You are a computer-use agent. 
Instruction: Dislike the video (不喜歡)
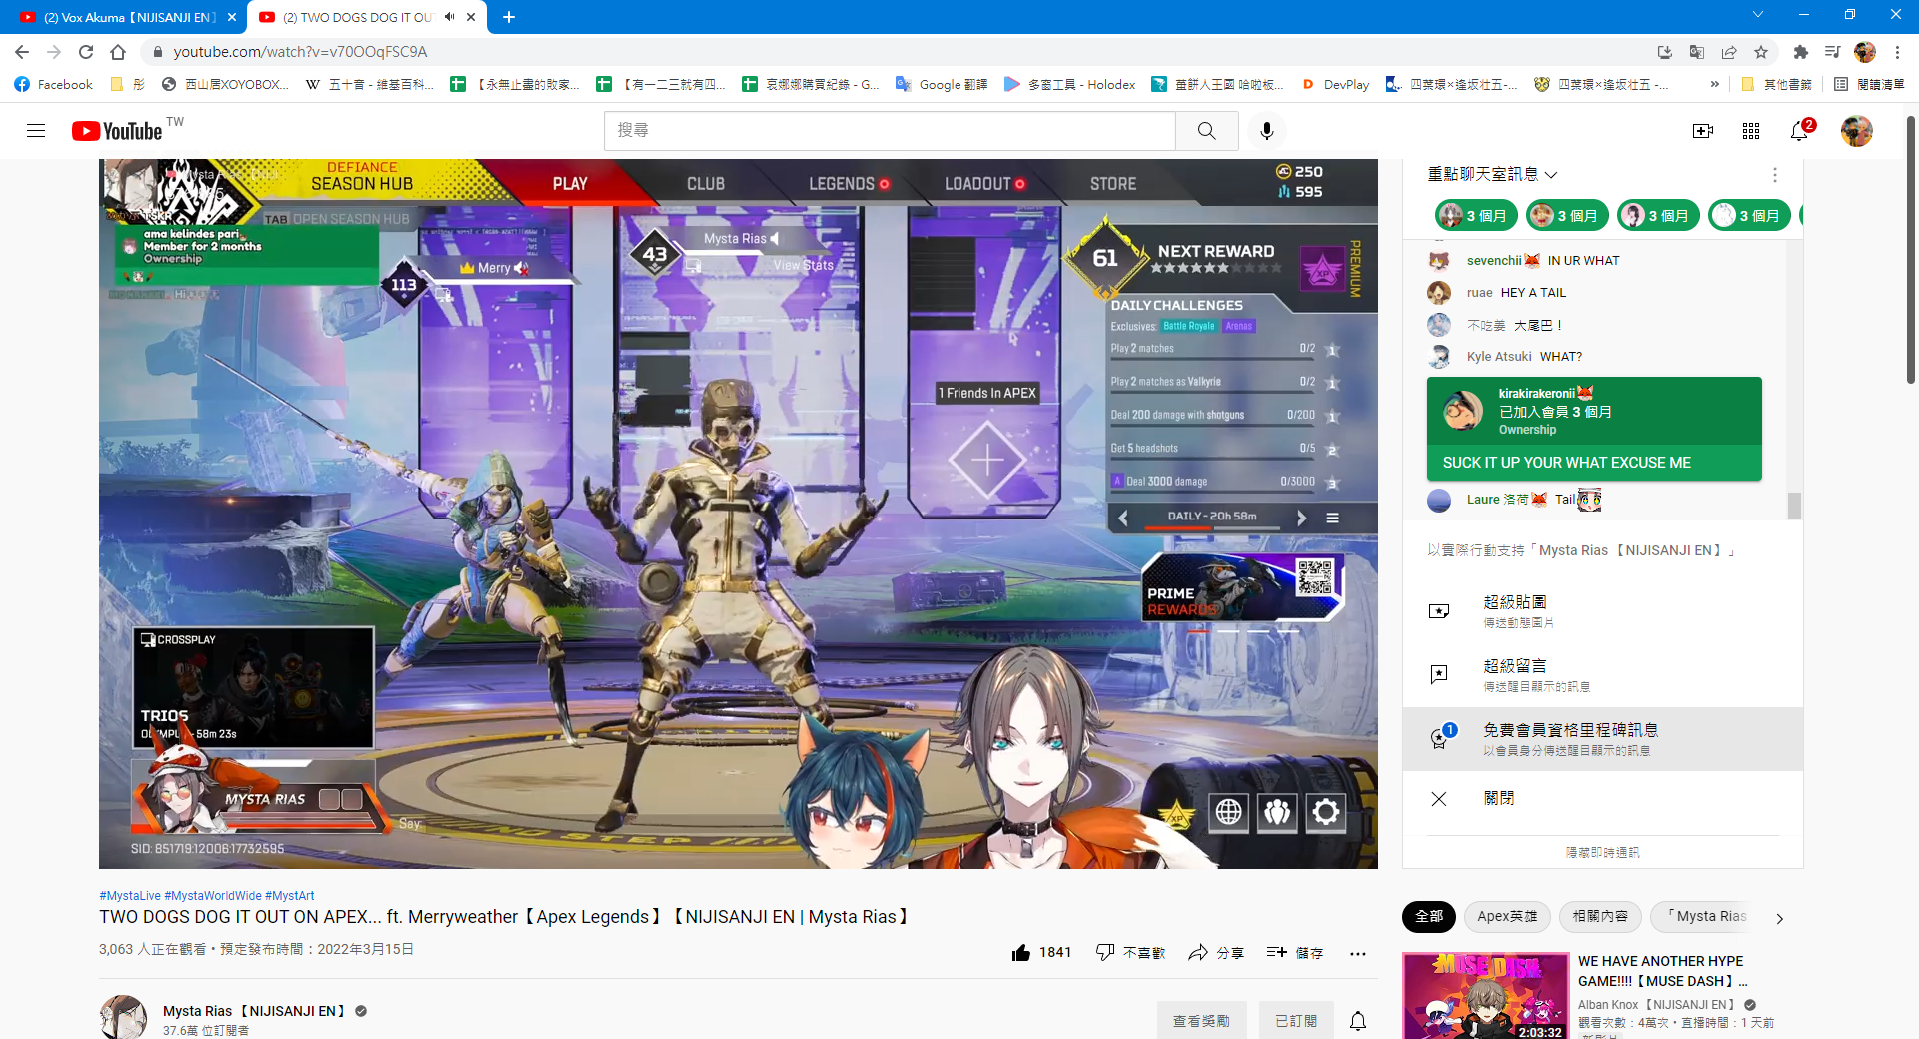(1130, 953)
